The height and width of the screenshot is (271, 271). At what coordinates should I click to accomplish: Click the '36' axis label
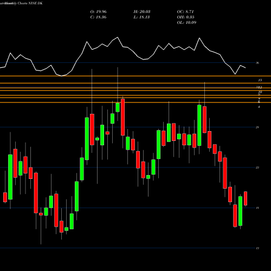point(257,63)
